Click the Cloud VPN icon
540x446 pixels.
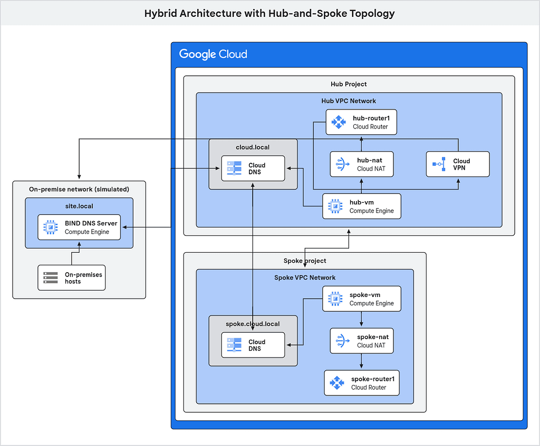click(439, 164)
